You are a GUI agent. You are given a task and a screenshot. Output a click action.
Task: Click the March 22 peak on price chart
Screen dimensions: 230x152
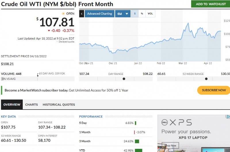[x=187, y=23]
